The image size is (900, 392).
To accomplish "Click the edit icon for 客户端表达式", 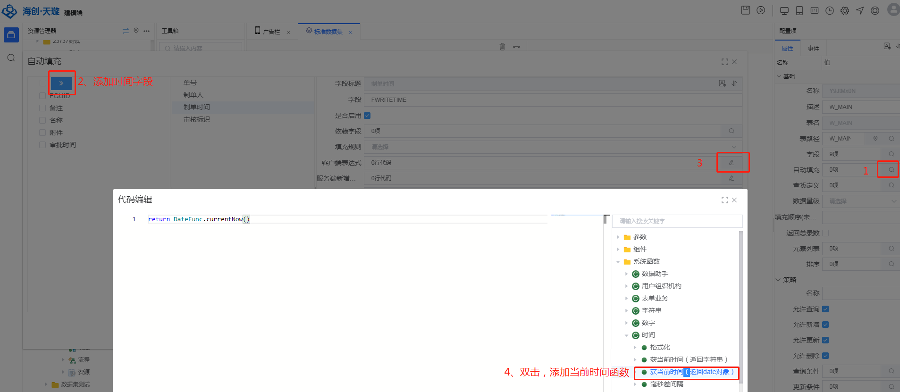I will click(x=732, y=163).
